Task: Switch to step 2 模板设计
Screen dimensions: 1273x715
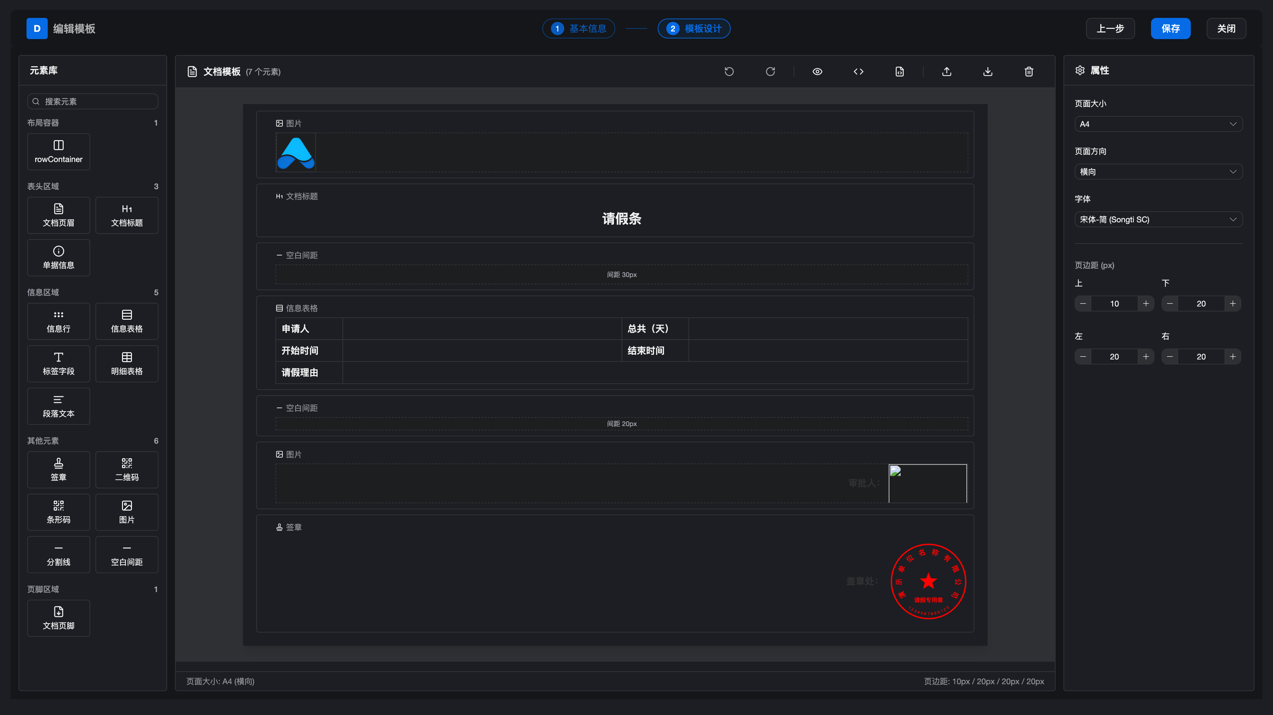Action: point(694,28)
